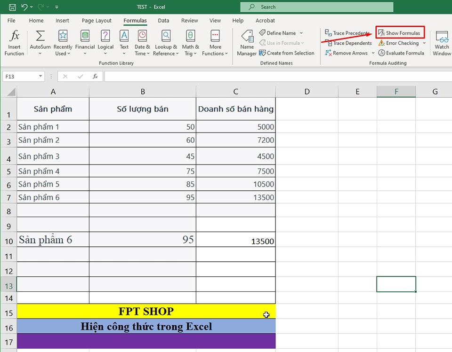Open Math & Trig functions icon

190,36
